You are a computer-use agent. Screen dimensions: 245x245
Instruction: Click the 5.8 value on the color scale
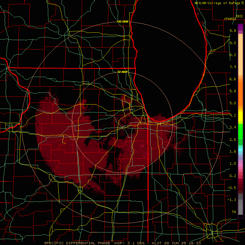point(233,91)
